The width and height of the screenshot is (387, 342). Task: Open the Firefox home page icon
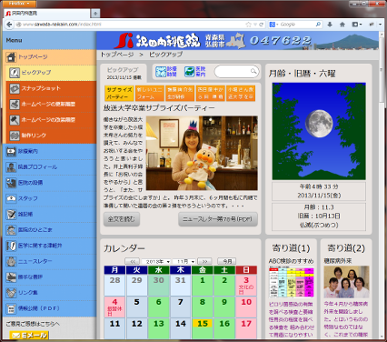point(342,25)
